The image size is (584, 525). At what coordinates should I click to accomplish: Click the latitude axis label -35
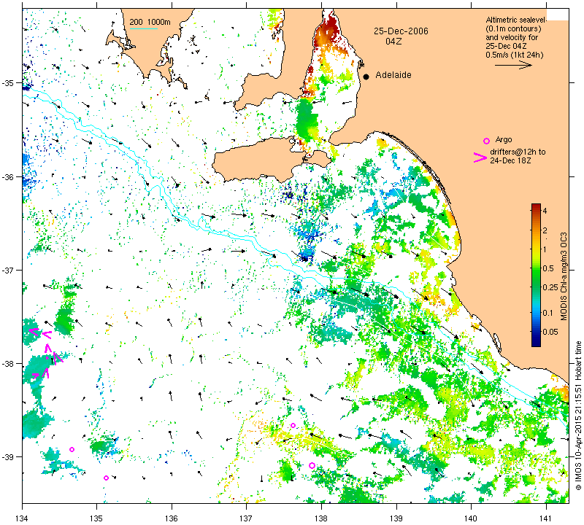click(x=7, y=83)
